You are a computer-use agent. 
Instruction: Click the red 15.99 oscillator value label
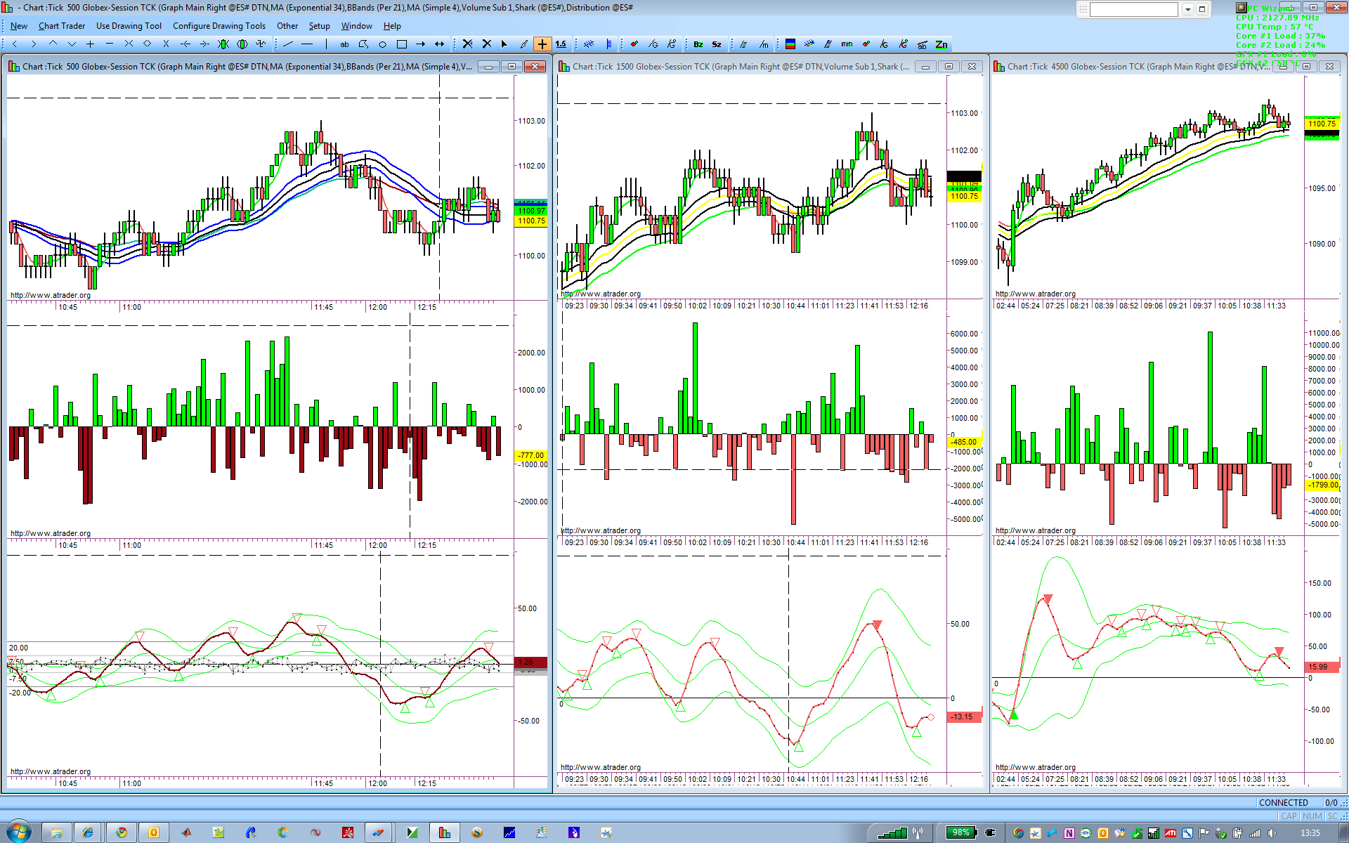(x=1322, y=667)
